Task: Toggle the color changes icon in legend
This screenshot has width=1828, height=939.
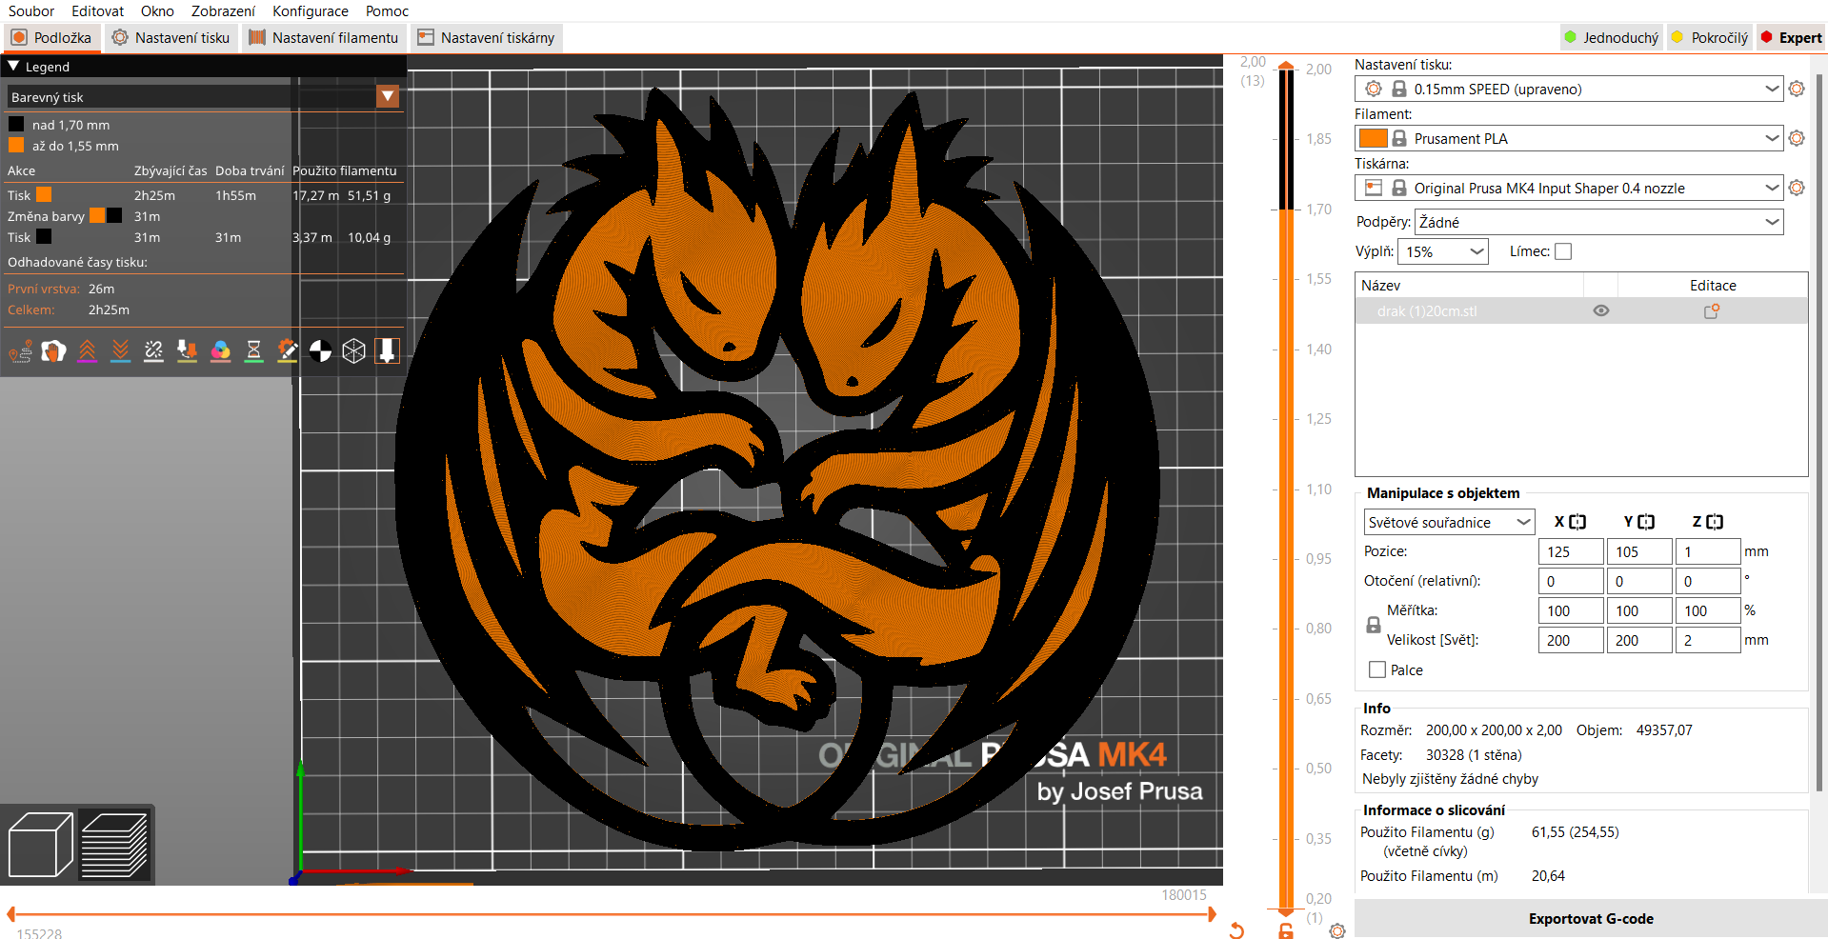Action: 220,351
